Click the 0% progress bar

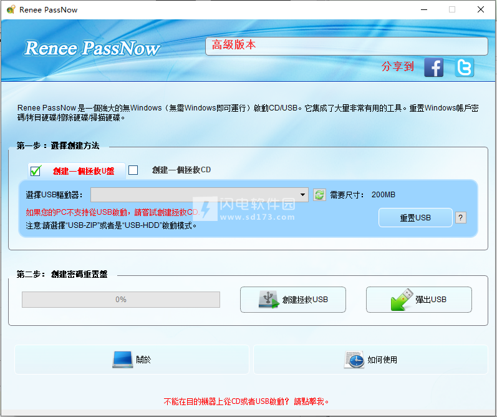pos(121,300)
